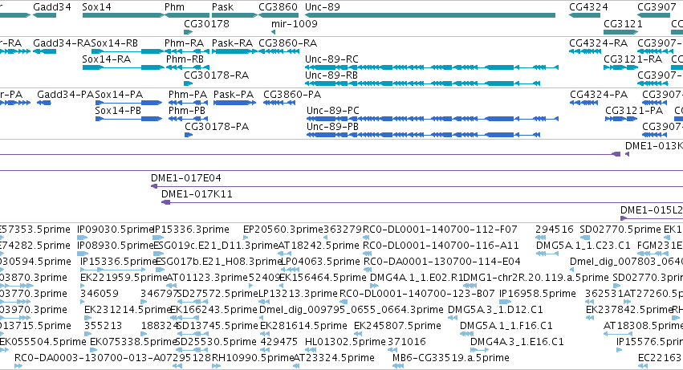683x370 pixels.
Task: Click the Phm-RB transcript label
Action: click(185, 59)
